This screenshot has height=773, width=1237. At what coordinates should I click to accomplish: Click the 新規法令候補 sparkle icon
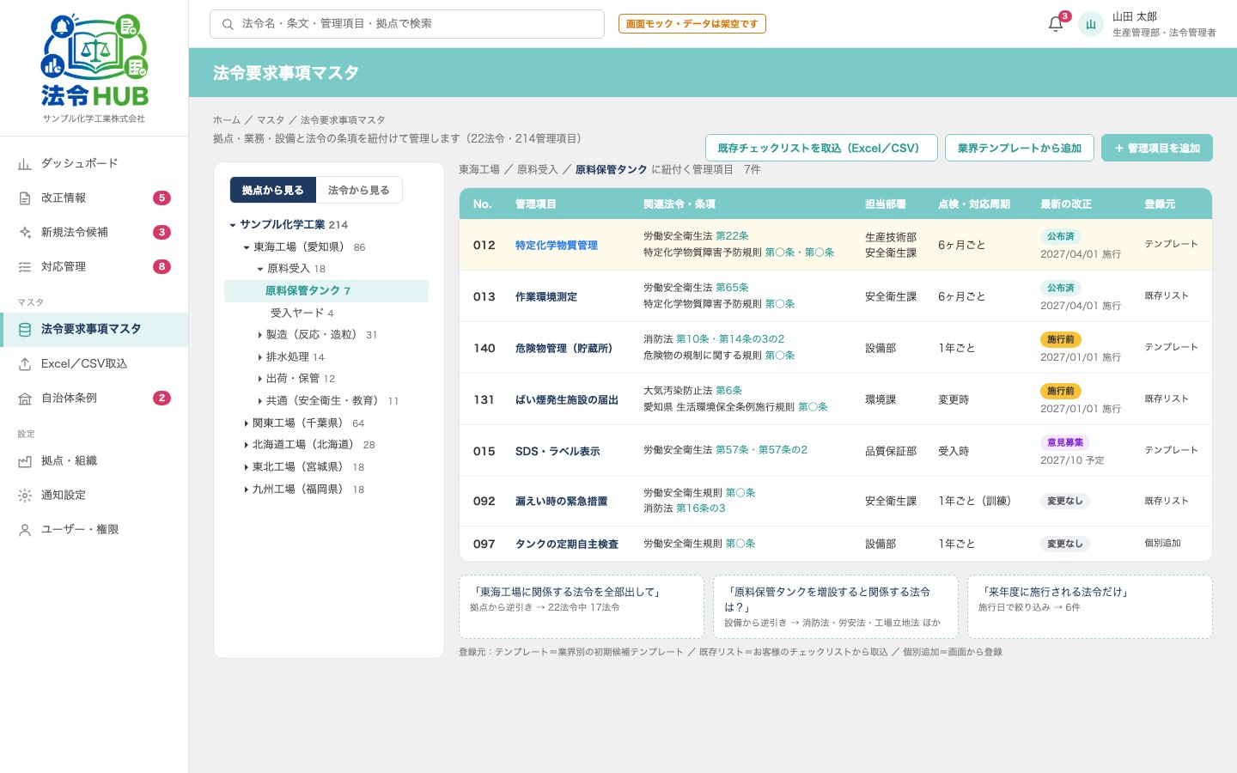pyautogui.click(x=25, y=232)
